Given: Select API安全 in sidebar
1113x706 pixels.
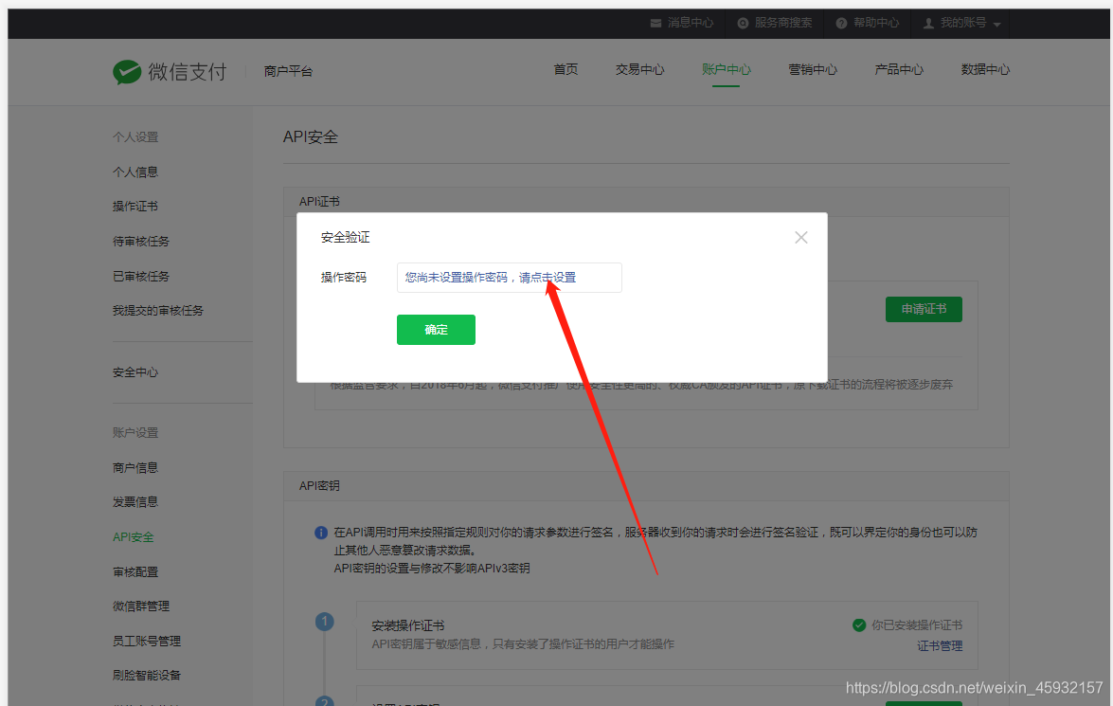Looking at the screenshot, I should (133, 537).
